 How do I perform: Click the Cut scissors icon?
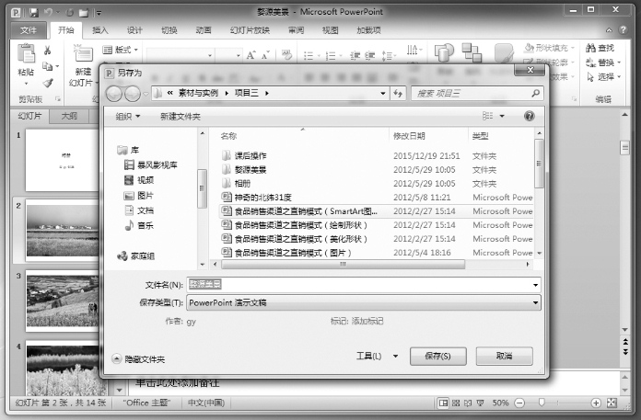click(x=47, y=51)
